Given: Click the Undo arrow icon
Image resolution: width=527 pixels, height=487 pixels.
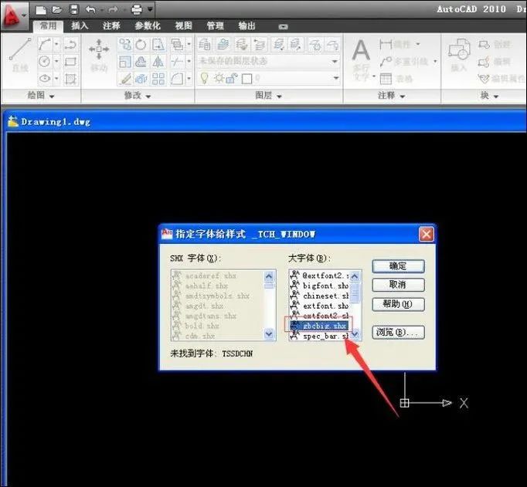Looking at the screenshot, I should coord(90,10).
